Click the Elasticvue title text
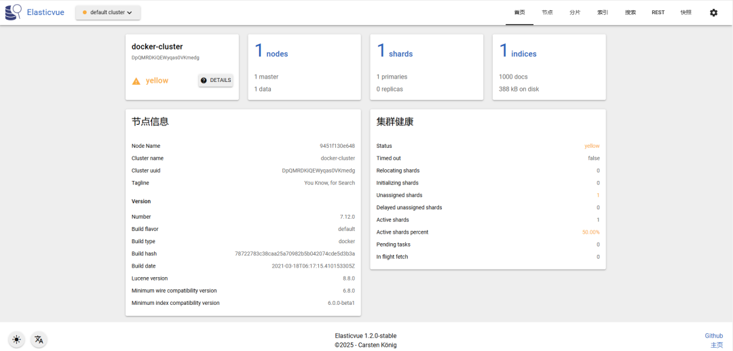 [x=46, y=13]
